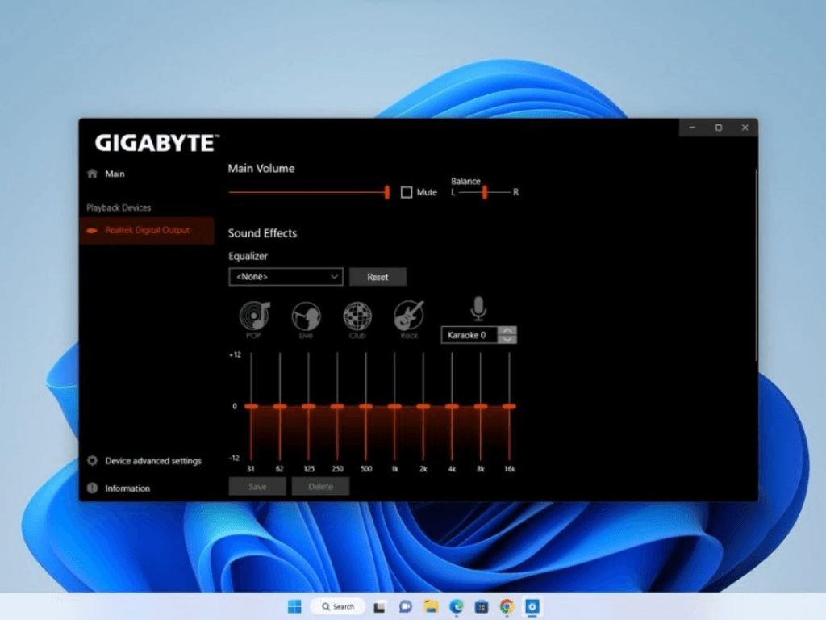Select Main from the sidebar
The image size is (826, 620).
tap(115, 174)
